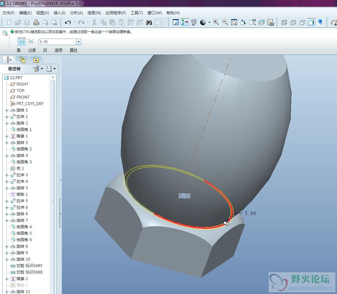This screenshot has width=337, height=294.
Task: Open the 过渡 panel tab
Action: [32, 50]
